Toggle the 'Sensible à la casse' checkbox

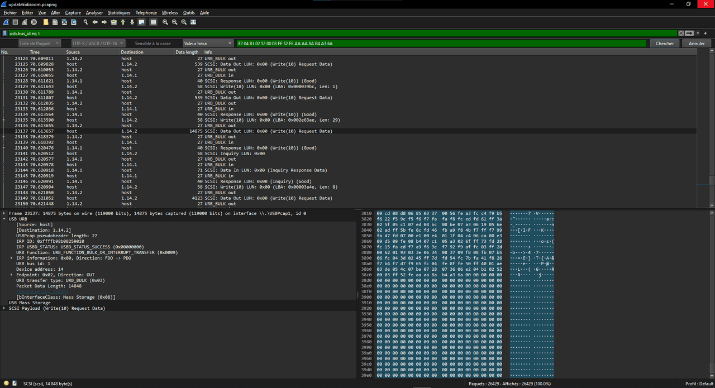[x=130, y=44]
